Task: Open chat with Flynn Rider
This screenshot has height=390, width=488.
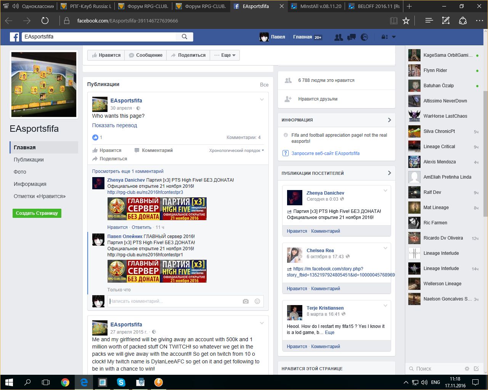Action: click(443, 70)
